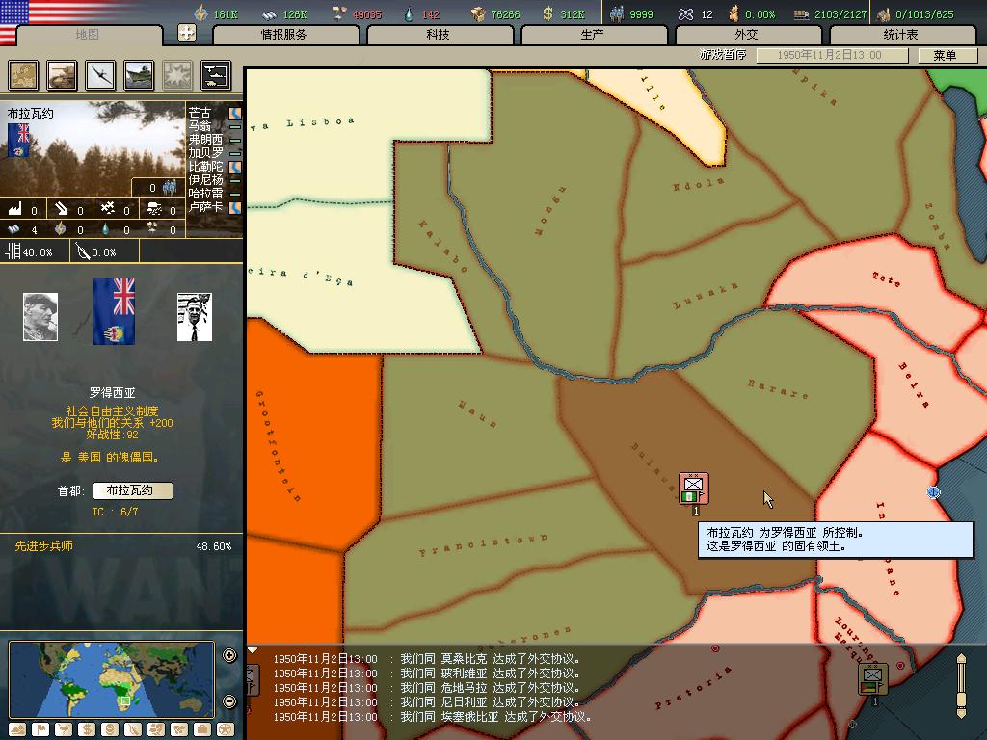Select the land units tank icon
The image size is (987, 740).
pos(62,75)
